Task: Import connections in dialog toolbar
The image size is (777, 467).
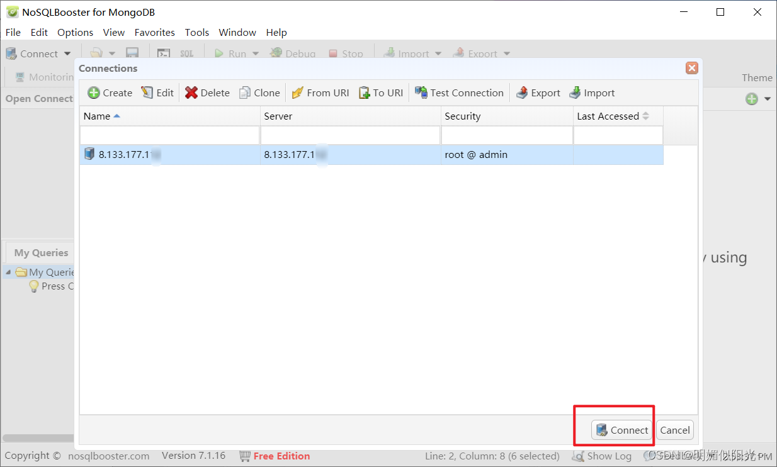Action: click(592, 93)
